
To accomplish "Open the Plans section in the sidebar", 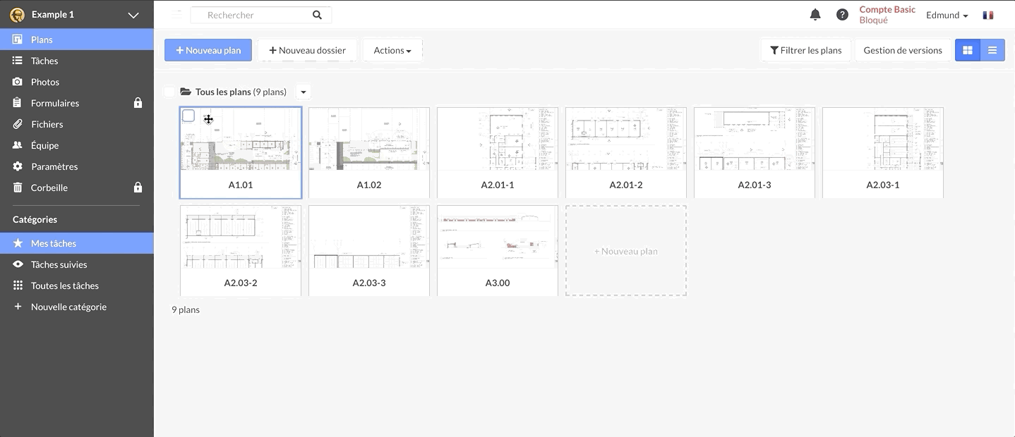I will (x=42, y=39).
